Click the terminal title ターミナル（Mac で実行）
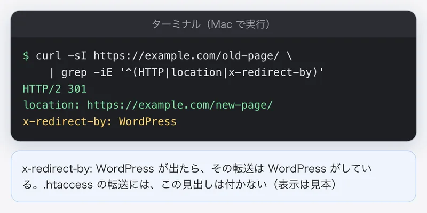 pyautogui.click(x=213, y=24)
